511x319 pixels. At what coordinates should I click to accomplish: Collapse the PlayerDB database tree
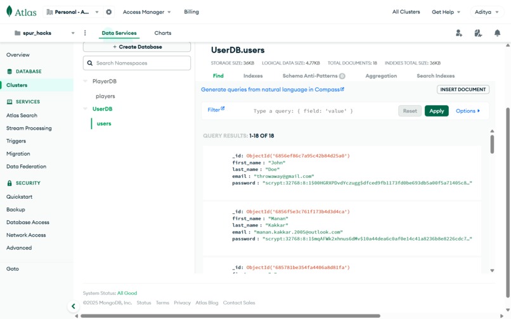[86, 81]
